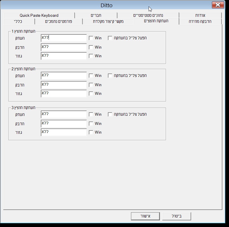This screenshot has width=229, height=227.
Task: Switch to מקשי קיצור מקלדת tab
Action: click(108, 21)
